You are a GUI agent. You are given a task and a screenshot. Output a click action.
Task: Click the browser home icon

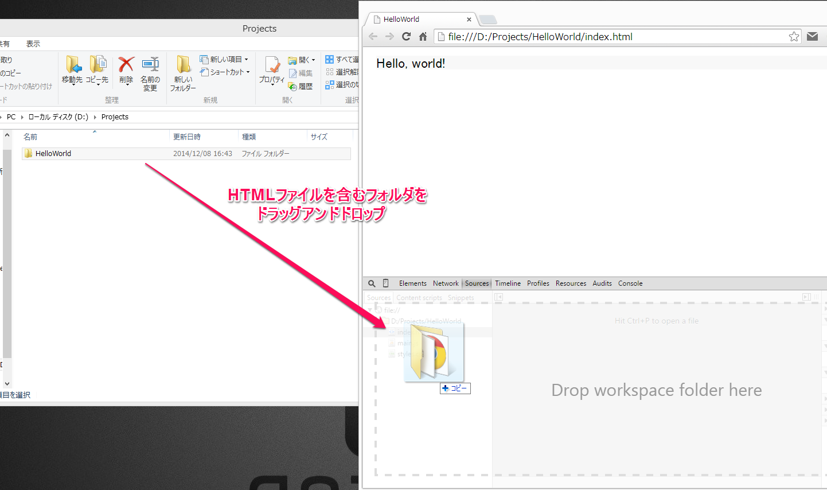pos(423,36)
